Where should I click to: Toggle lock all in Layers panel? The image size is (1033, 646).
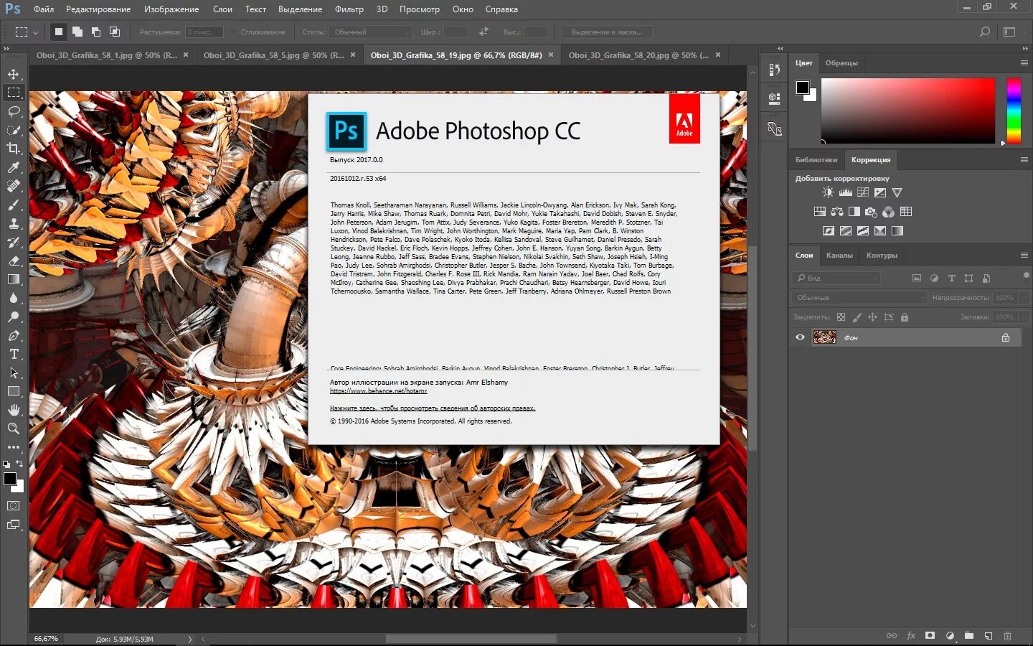coord(904,317)
